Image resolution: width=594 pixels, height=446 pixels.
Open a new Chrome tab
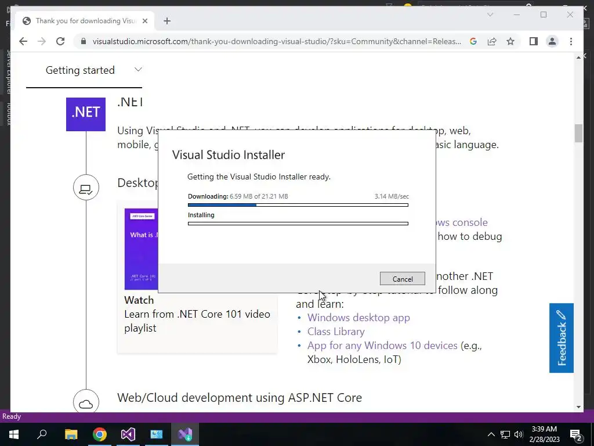click(167, 21)
